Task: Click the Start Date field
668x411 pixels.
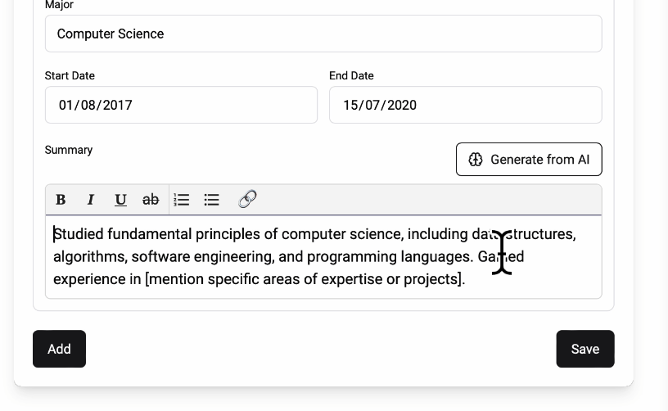Action: point(180,105)
